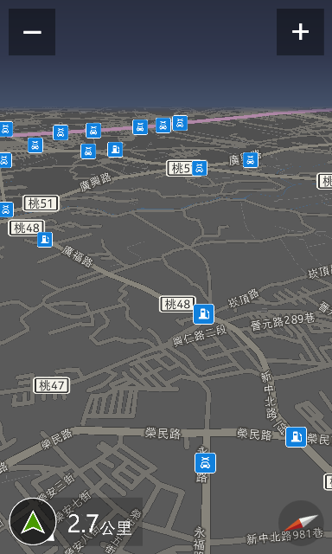Select car repair icon on 永福路
Image resolution: width=332 pixels, height=554 pixels.
point(206,463)
